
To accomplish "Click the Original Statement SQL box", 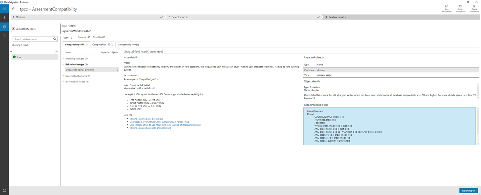I will 389,126.
